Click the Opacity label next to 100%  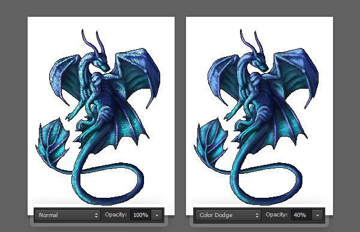pos(116,215)
